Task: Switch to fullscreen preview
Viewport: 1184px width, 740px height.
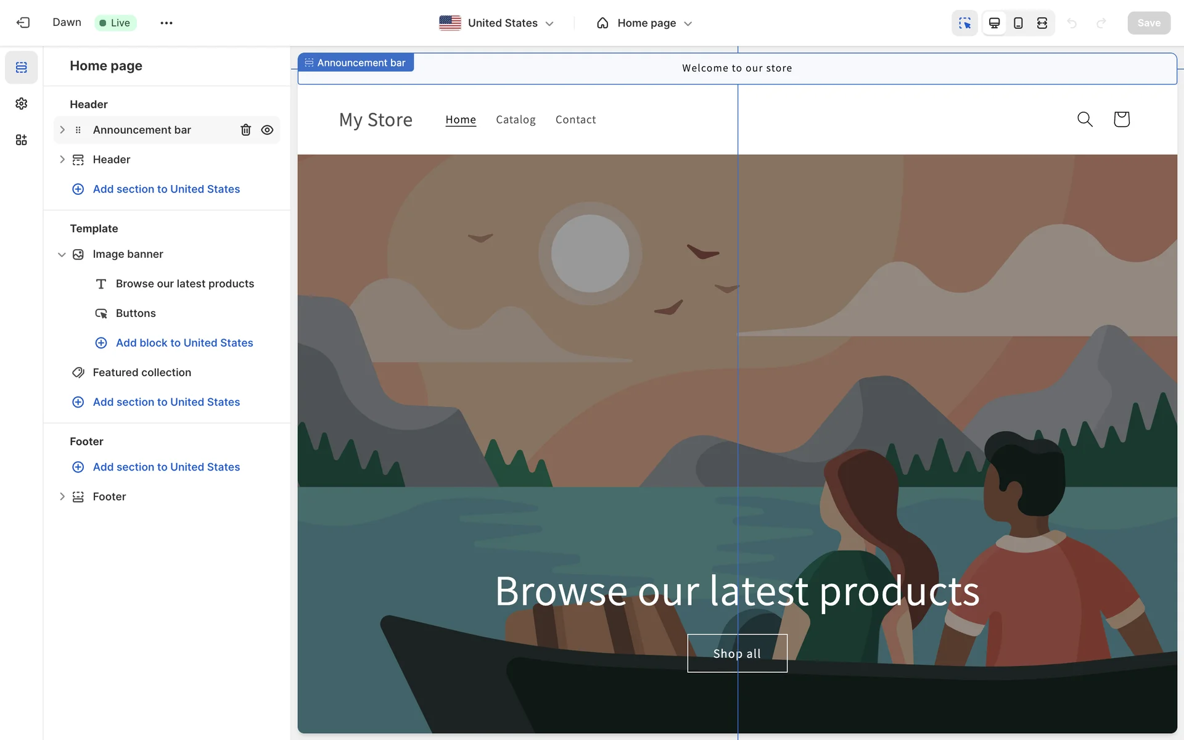Action: (1042, 23)
